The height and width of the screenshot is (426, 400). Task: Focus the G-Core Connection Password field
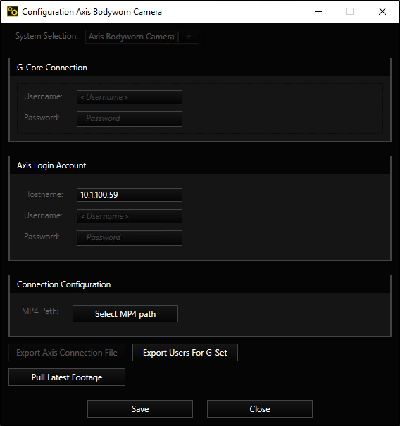pos(130,119)
